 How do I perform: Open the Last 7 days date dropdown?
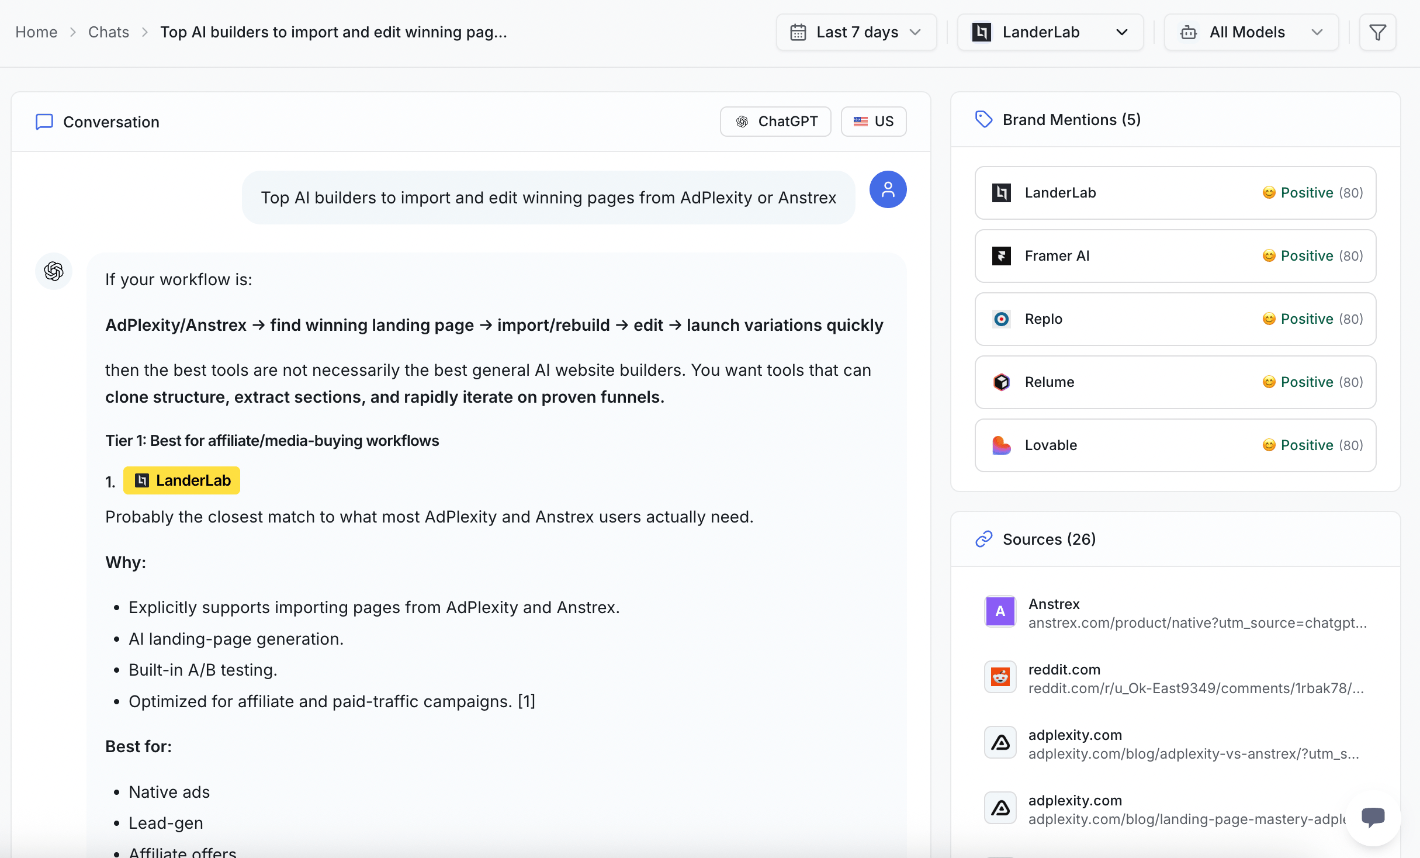click(x=857, y=32)
